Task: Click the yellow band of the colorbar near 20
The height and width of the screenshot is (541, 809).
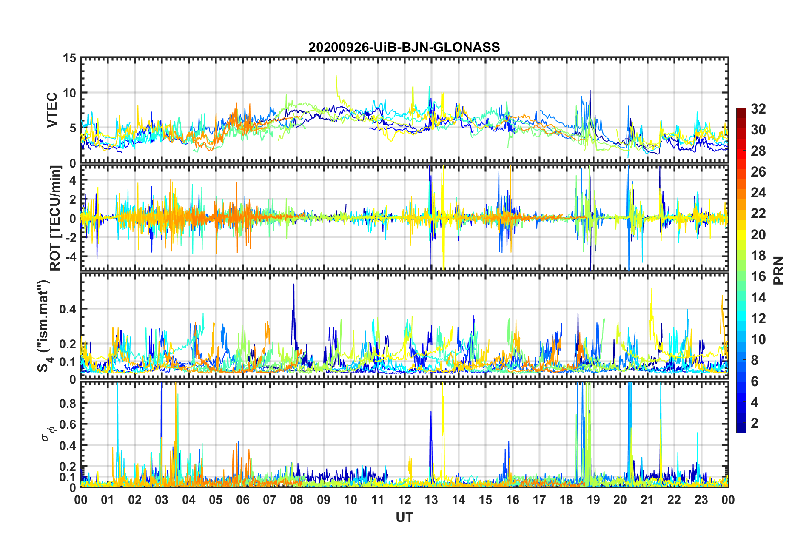Action: pyautogui.click(x=741, y=234)
